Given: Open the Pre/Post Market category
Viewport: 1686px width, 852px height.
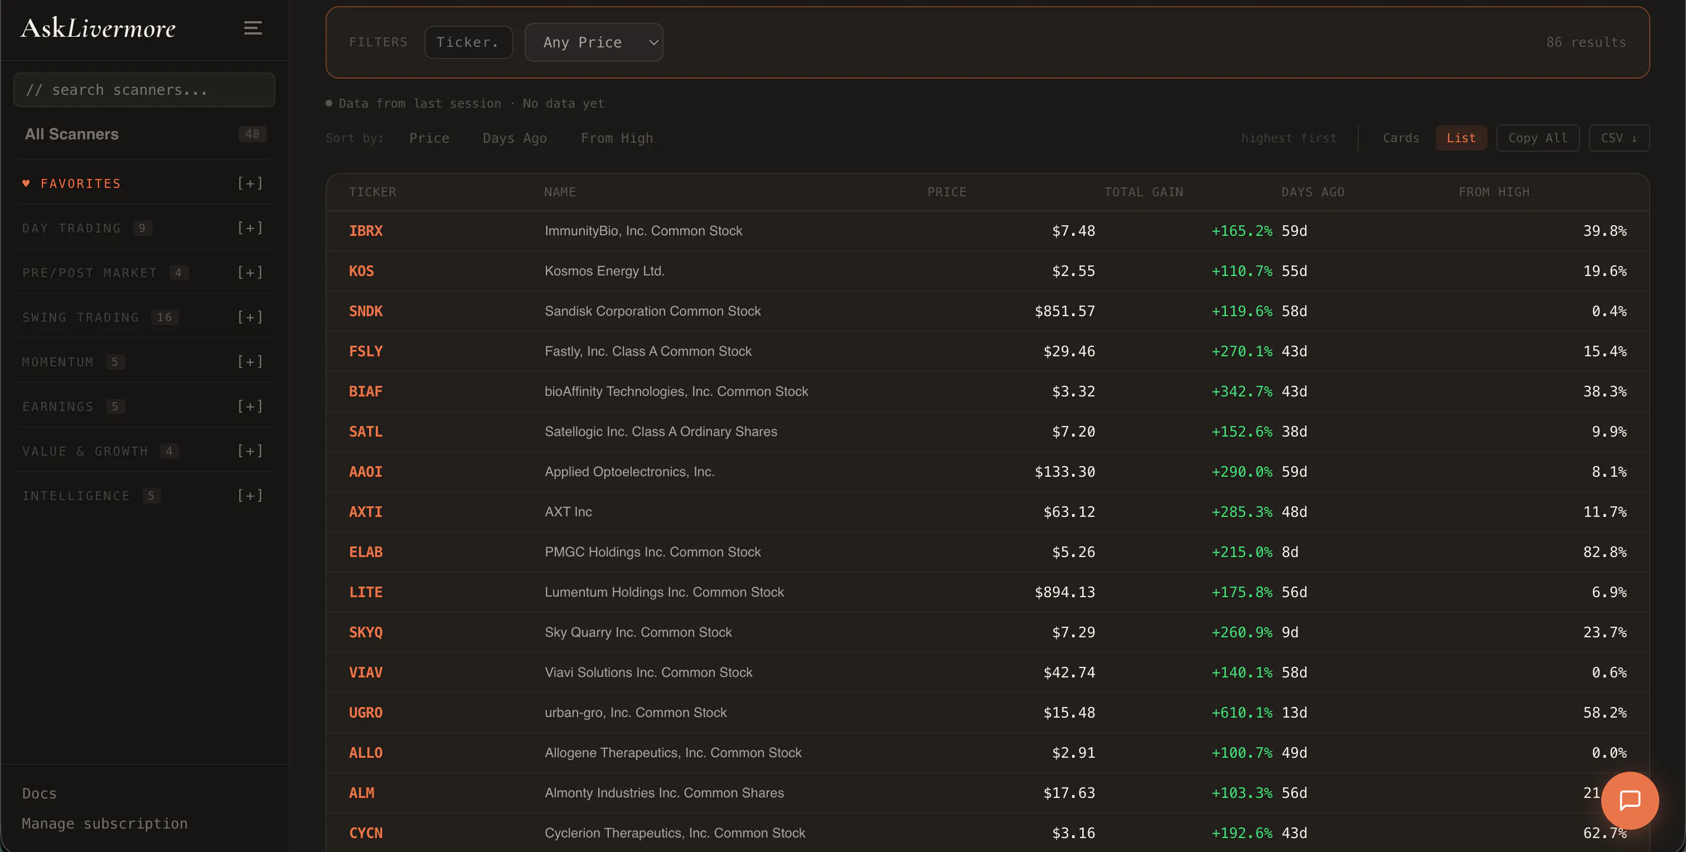Looking at the screenshot, I should (90, 272).
